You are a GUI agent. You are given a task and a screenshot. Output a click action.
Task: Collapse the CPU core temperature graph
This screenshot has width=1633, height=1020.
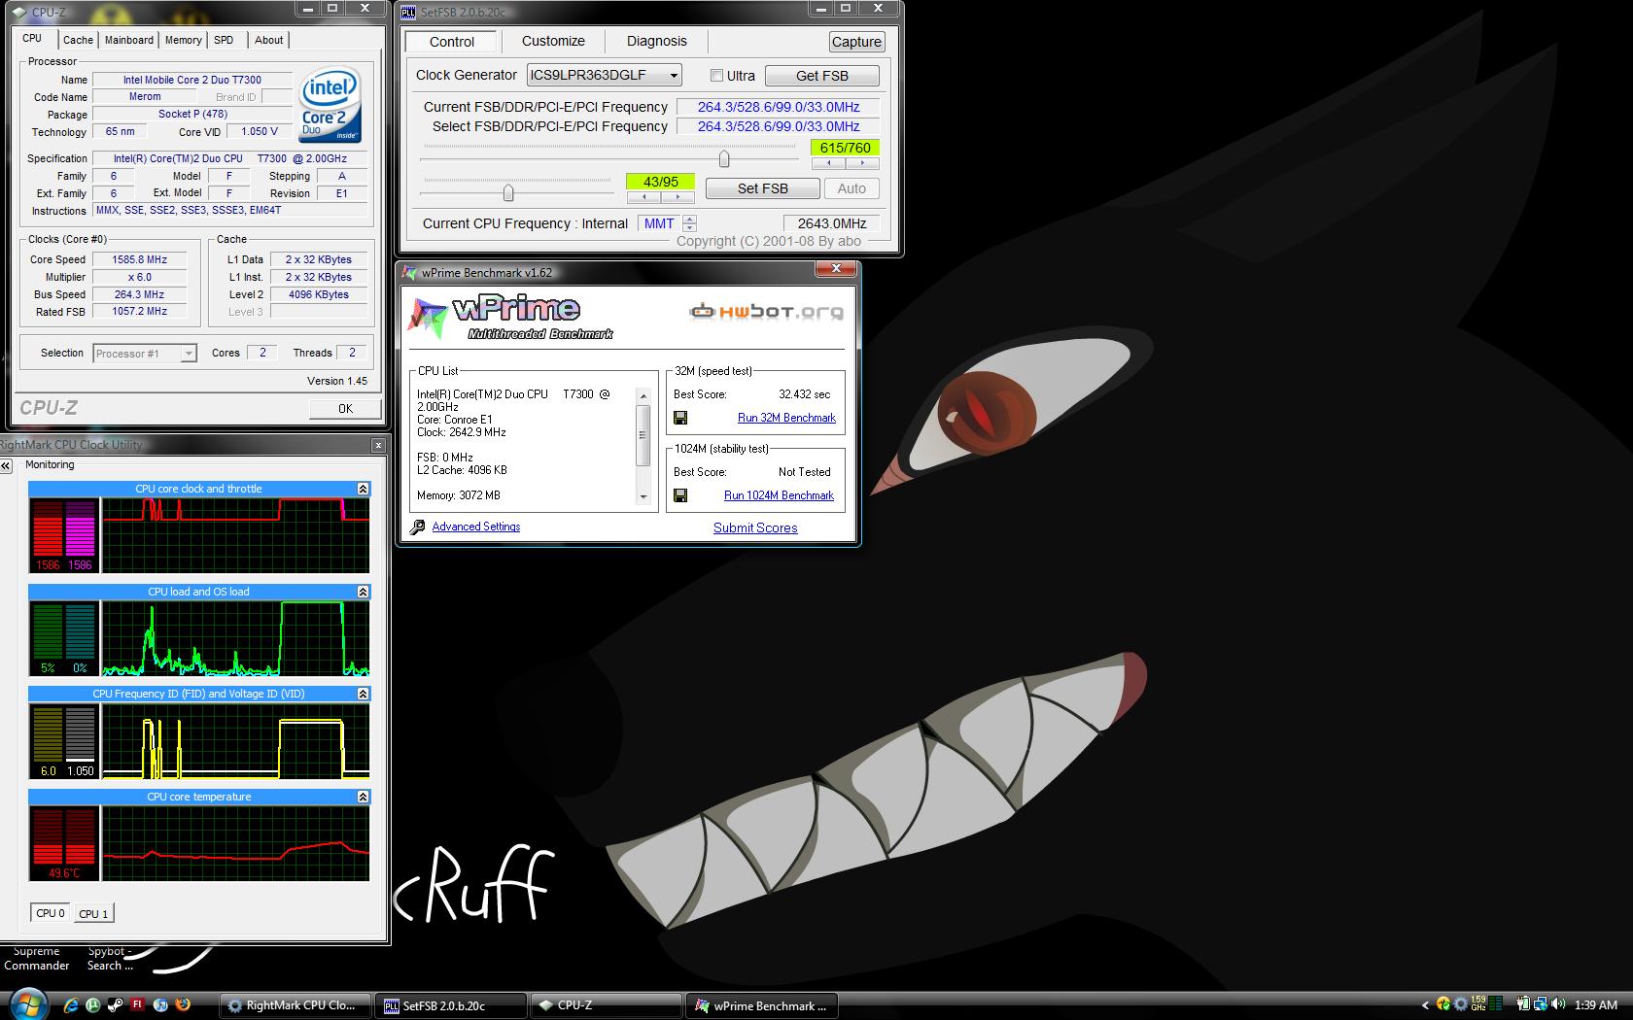click(363, 797)
